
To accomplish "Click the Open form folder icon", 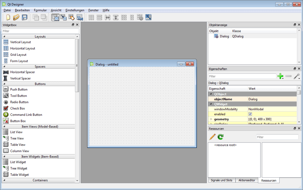I will (x=16, y=17).
